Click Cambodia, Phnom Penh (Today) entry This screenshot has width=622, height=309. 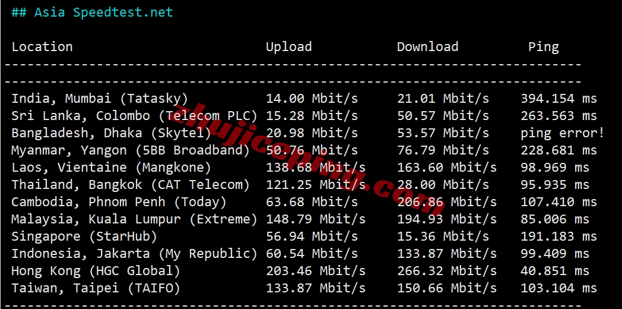119,202
